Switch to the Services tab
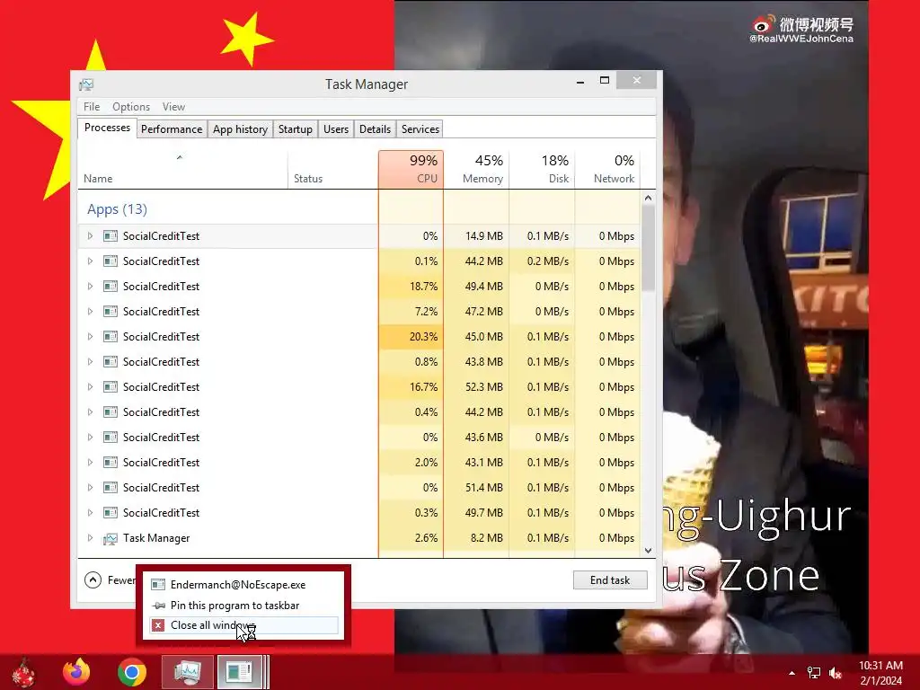This screenshot has height=690, width=920. 420,129
